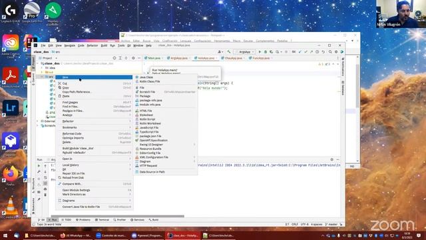426x240 pixels.
Task: Open the JetBrains Toolbox icon at toolbar end
Action: 341,52
